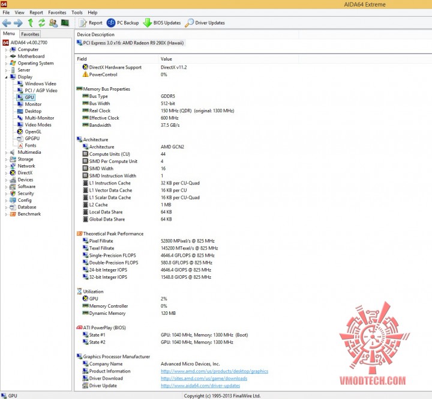Screen dimensions: 432x399
Task: Click the Config tree icon
Action: (13, 200)
